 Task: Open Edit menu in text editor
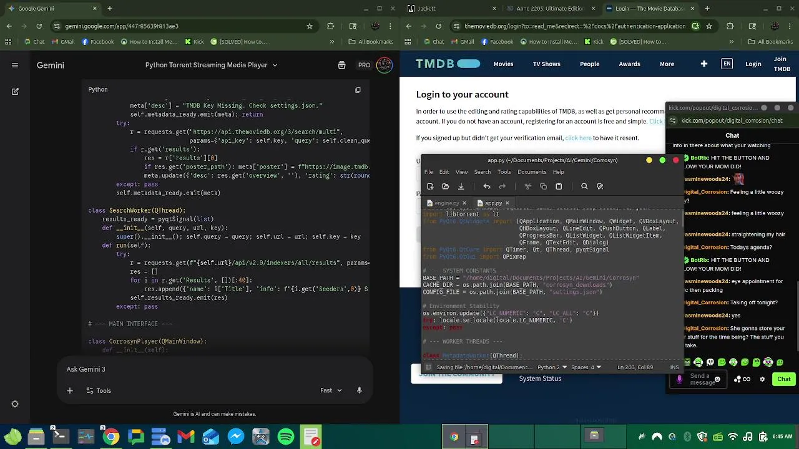[x=444, y=172]
